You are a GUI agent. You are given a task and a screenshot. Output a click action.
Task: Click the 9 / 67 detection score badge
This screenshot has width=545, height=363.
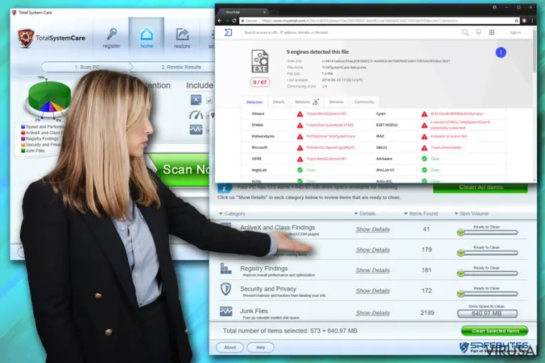[x=260, y=82]
